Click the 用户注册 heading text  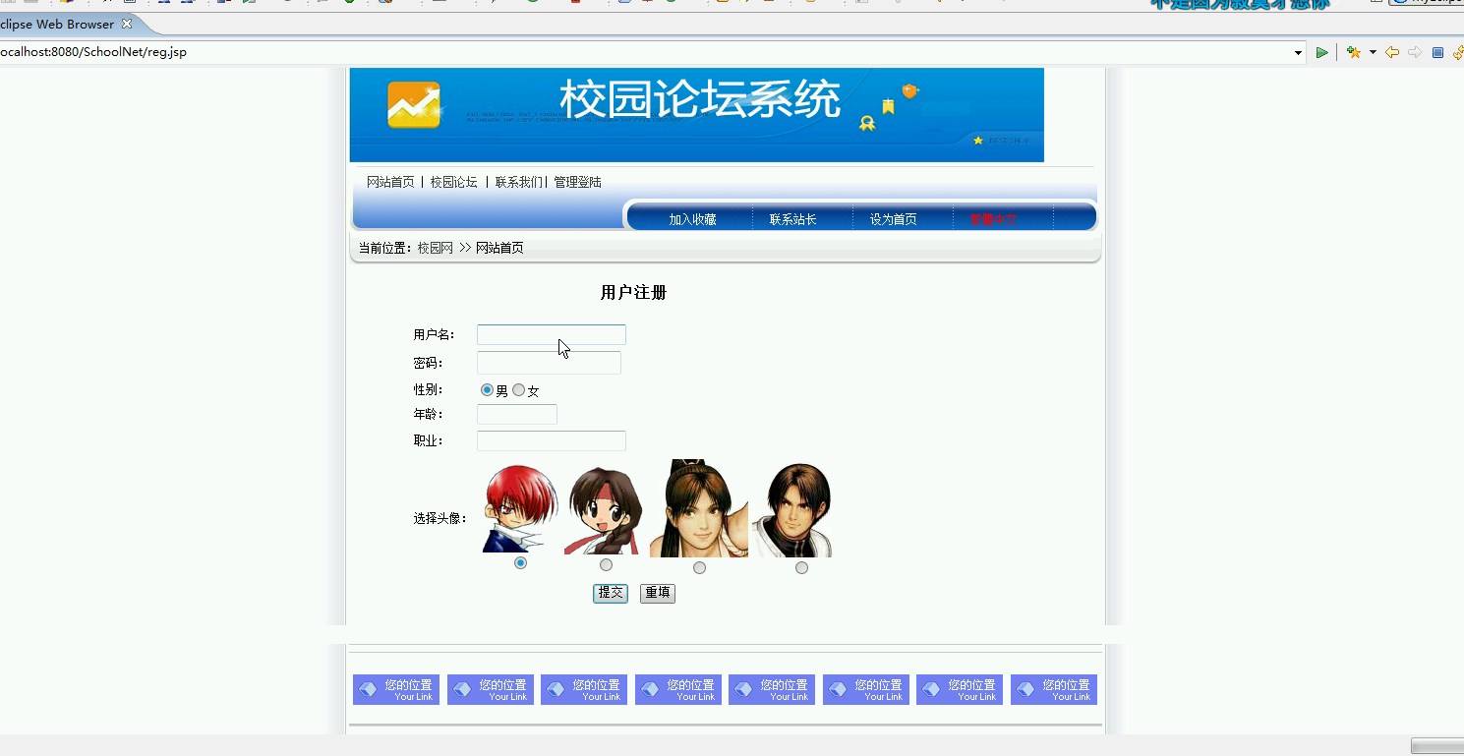coord(634,292)
